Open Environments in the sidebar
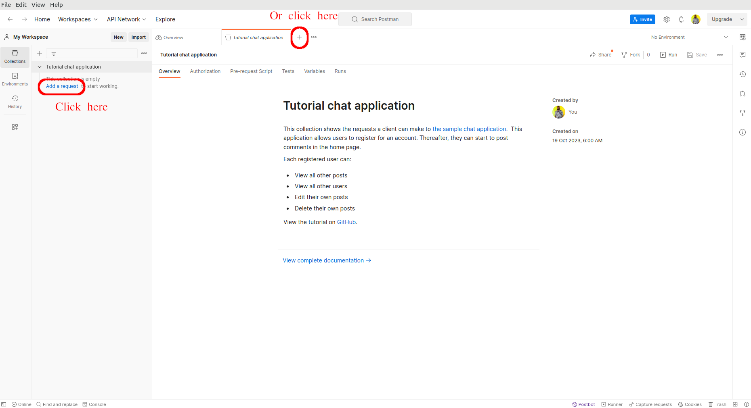Screen dimensions: 751x408 pos(15,79)
